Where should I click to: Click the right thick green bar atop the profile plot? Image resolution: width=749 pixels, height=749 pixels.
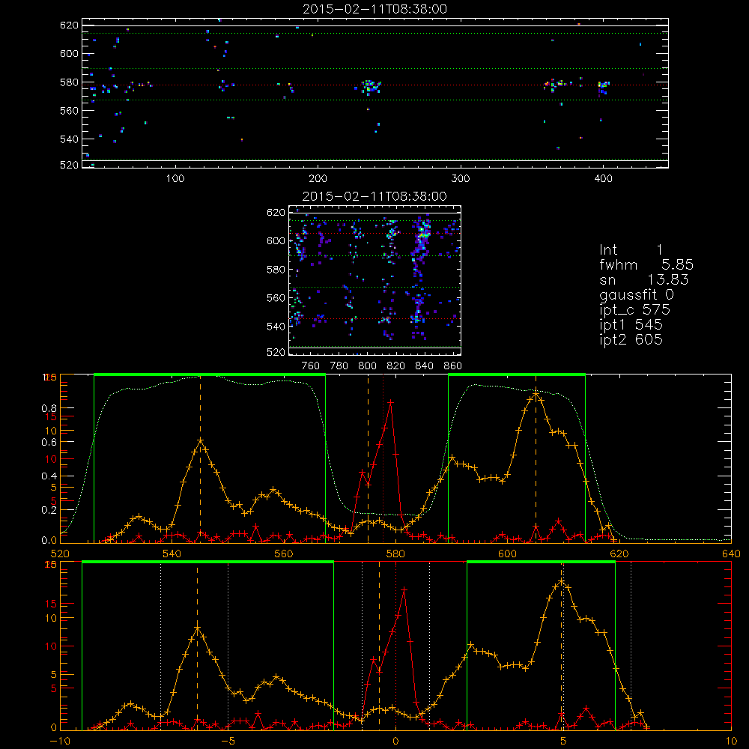pos(517,374)
